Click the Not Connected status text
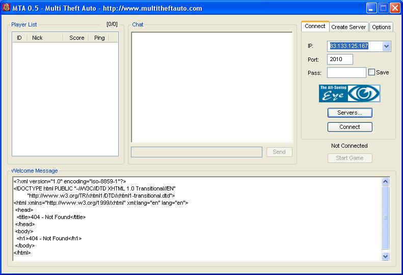The image size is (403, 275). pyautogui.click(x=350, y=146)
